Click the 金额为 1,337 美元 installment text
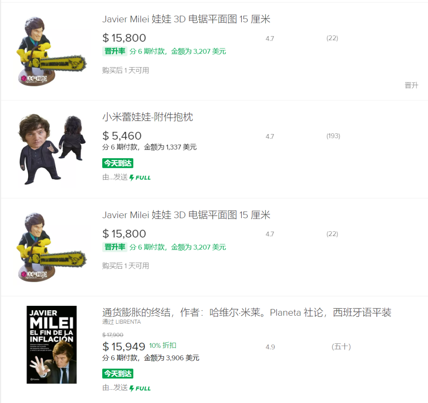The width and height of the screenshot is (428, 403). (170, 147)
